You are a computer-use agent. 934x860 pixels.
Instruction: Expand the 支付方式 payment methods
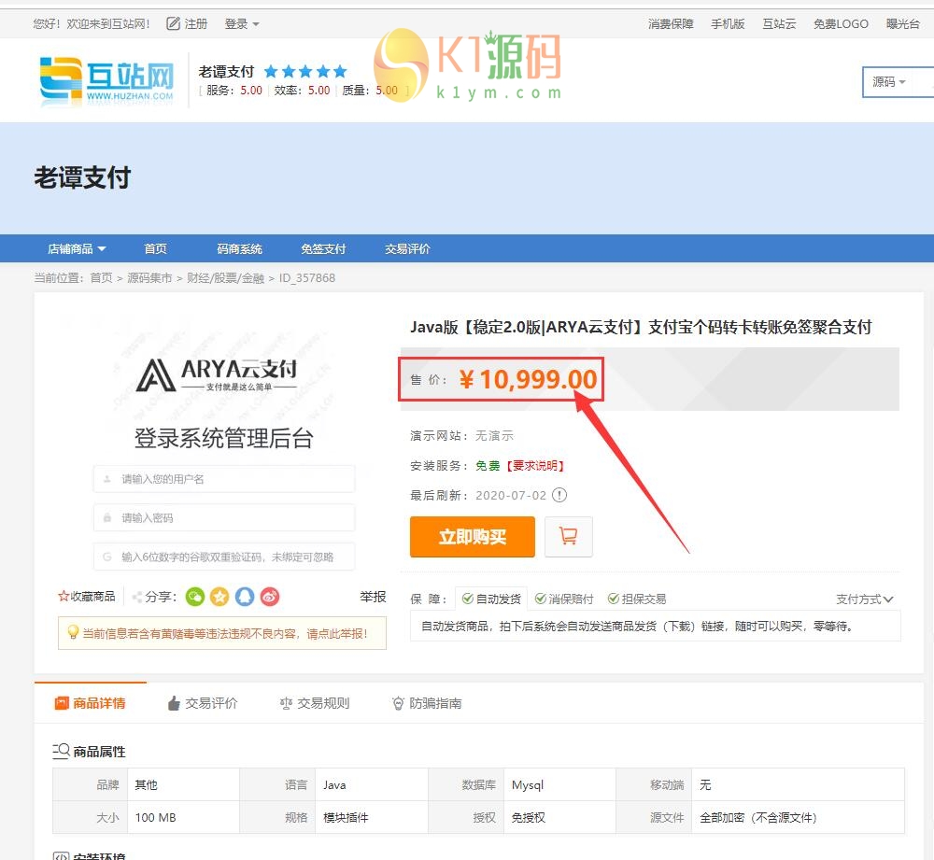coord(865,599)
